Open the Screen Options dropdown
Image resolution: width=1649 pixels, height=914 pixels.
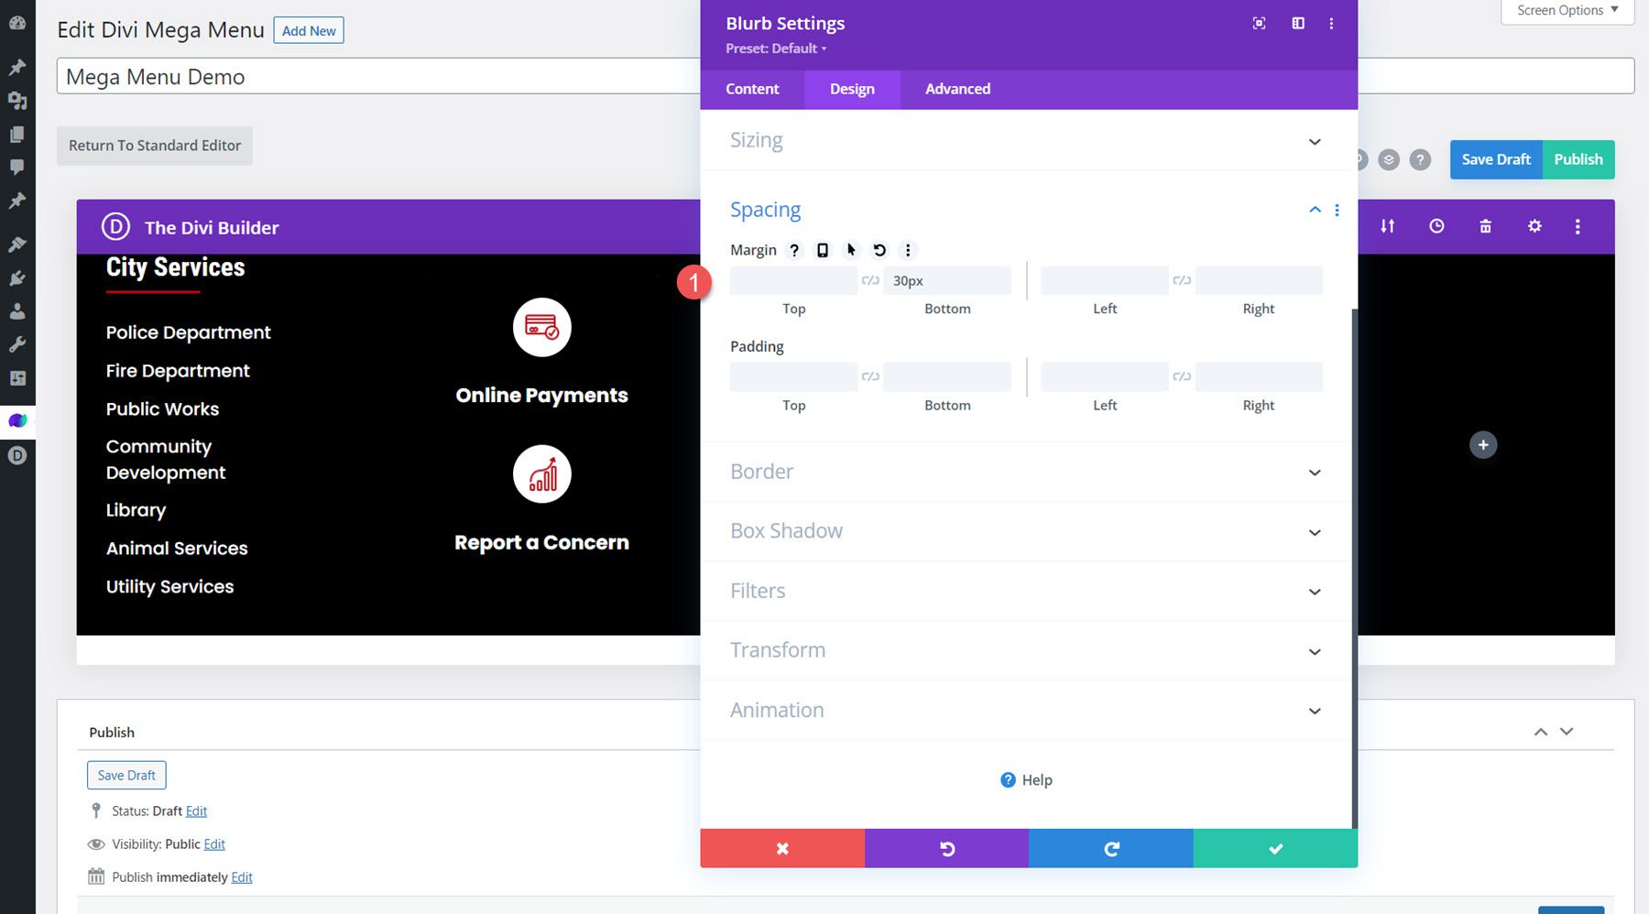(1565, 10)
